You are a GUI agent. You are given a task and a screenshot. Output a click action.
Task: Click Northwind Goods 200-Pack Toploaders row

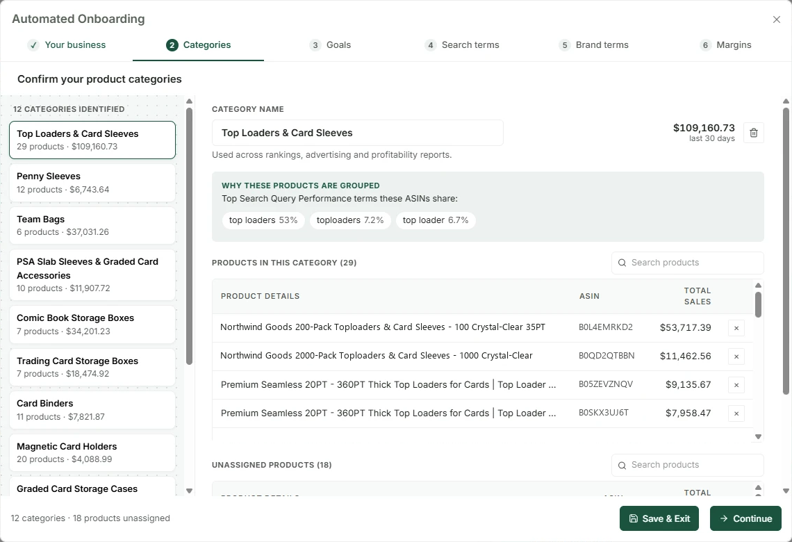coord(482,328)
